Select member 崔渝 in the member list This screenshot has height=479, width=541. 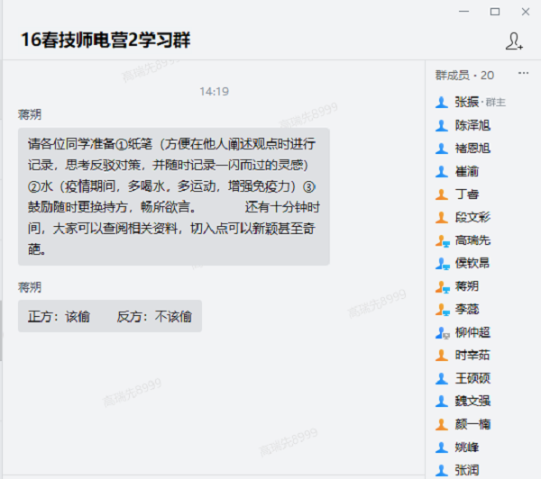467,171
